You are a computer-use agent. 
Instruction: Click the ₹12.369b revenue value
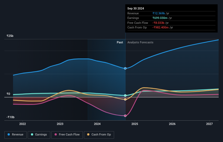click(159, 13)
